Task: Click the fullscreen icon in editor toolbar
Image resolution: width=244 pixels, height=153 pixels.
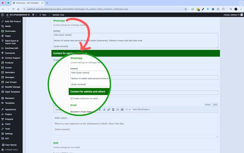Action: pyautogui.click(x=117, y=109)
